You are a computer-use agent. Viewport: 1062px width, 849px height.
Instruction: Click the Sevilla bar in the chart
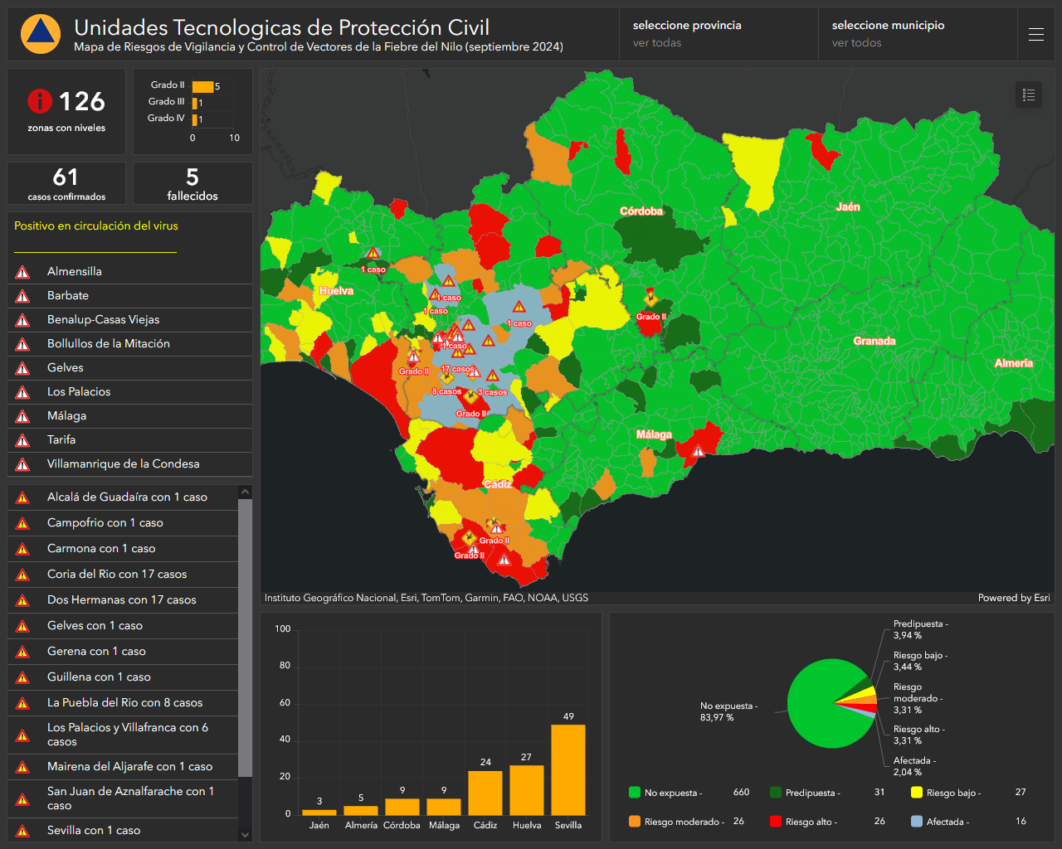coord(568,770)
